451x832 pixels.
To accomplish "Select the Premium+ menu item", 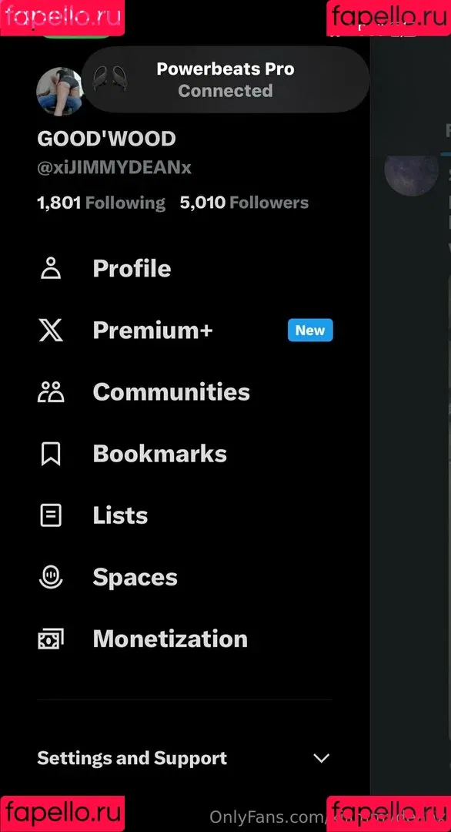I will click(152, 330).
